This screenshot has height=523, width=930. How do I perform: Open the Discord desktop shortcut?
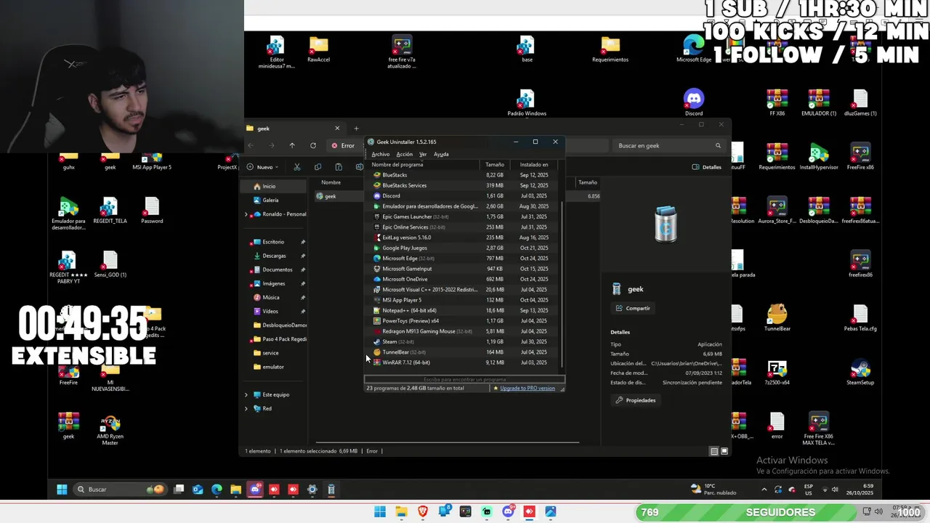(693, 102)
